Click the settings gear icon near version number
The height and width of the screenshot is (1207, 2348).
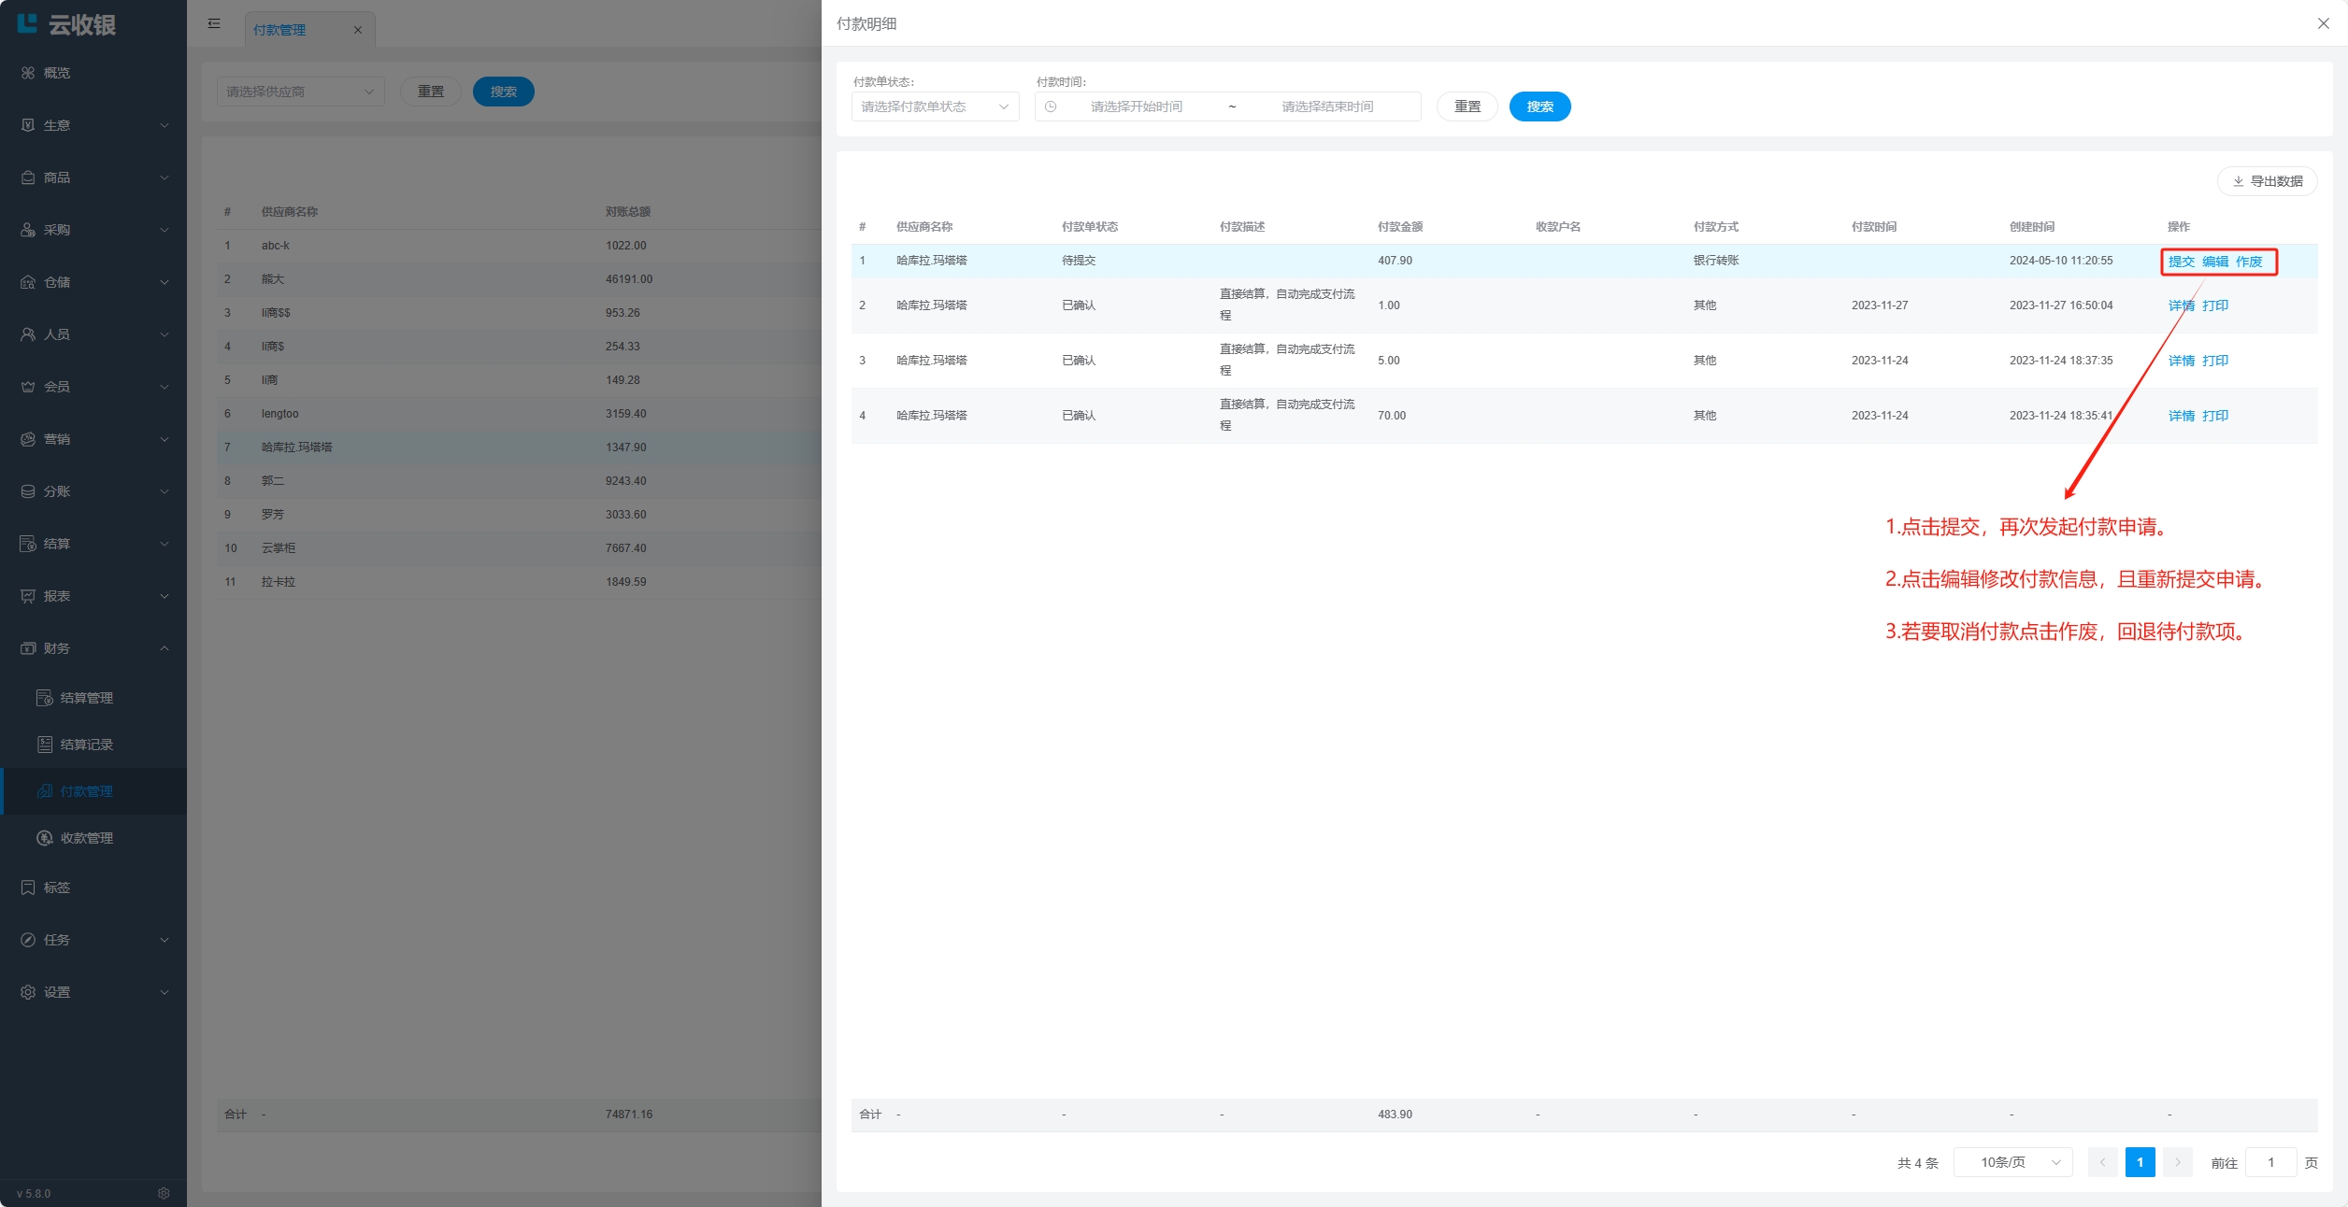tap(164, 1193)
